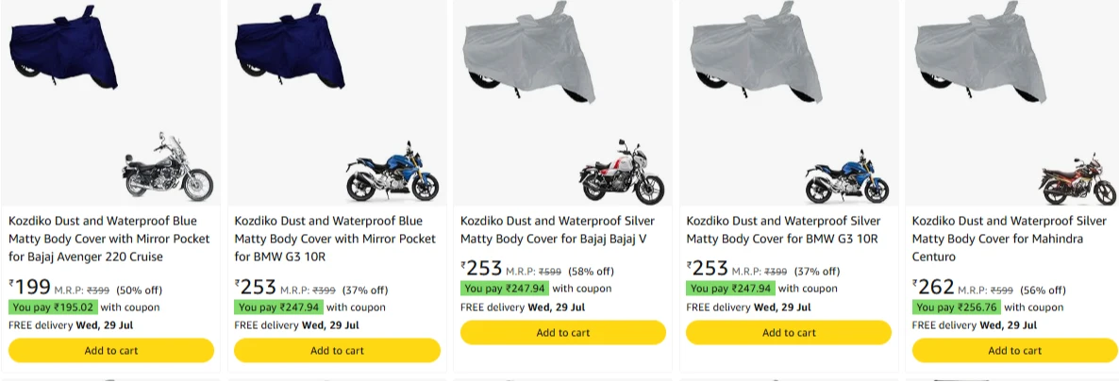Click the ₹262 price of Centuro cover
1119x382 pixels.
933,287
